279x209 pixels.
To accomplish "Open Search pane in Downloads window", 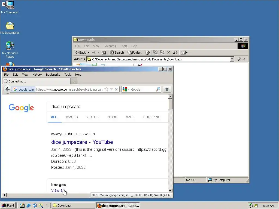I will pyautogui.click(x=117, y=53).
